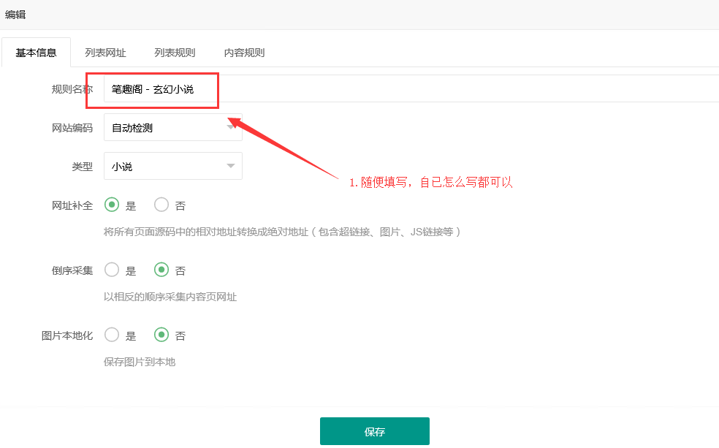Click the 网站编码 label
Screen dimensions: 719x448
(72, 128)
